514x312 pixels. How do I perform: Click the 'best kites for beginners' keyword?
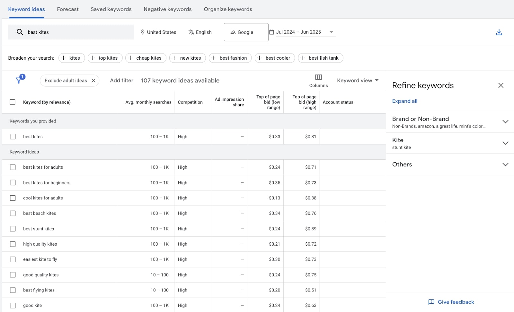tap(47, 182)
